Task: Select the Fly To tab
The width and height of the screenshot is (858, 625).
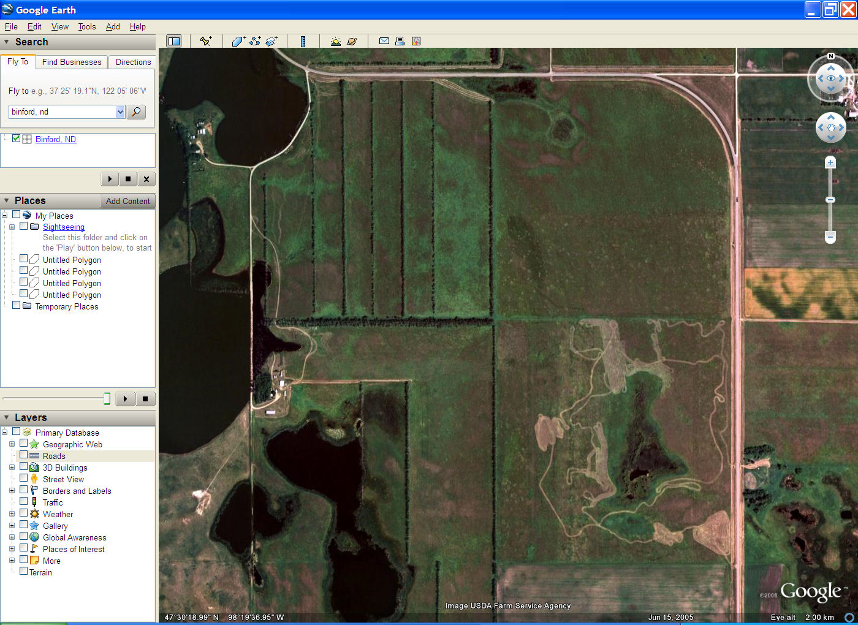Action: coord(18,61)
